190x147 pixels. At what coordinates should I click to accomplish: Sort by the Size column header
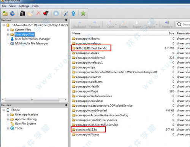pos(171,33)
